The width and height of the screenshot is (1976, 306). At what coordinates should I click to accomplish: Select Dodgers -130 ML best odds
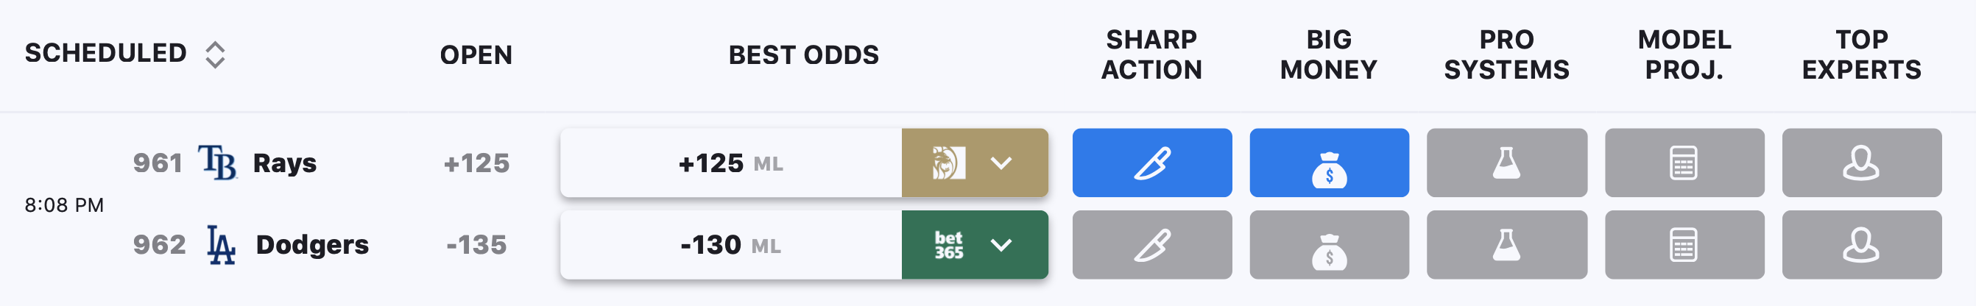coord(731,245)
